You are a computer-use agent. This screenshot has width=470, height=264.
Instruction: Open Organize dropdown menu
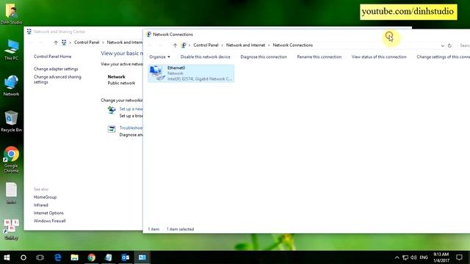(159, 57)
